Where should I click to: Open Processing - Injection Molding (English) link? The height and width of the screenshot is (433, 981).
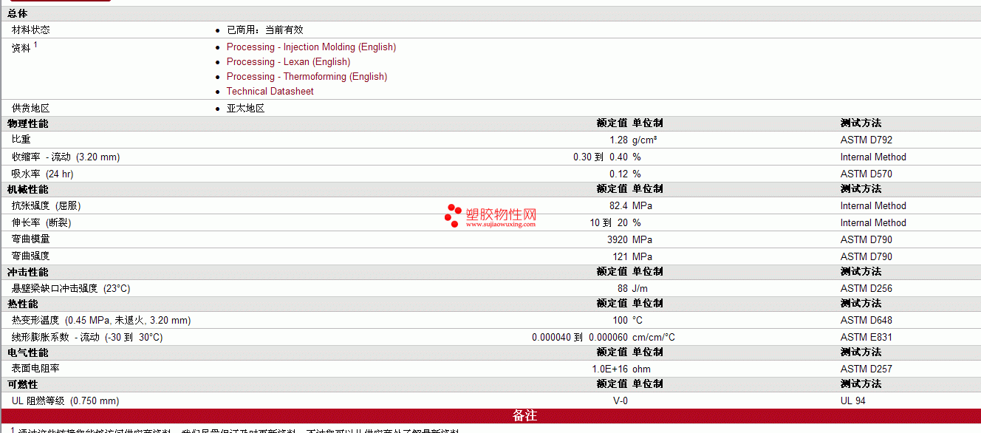click(x=311, y=47)
